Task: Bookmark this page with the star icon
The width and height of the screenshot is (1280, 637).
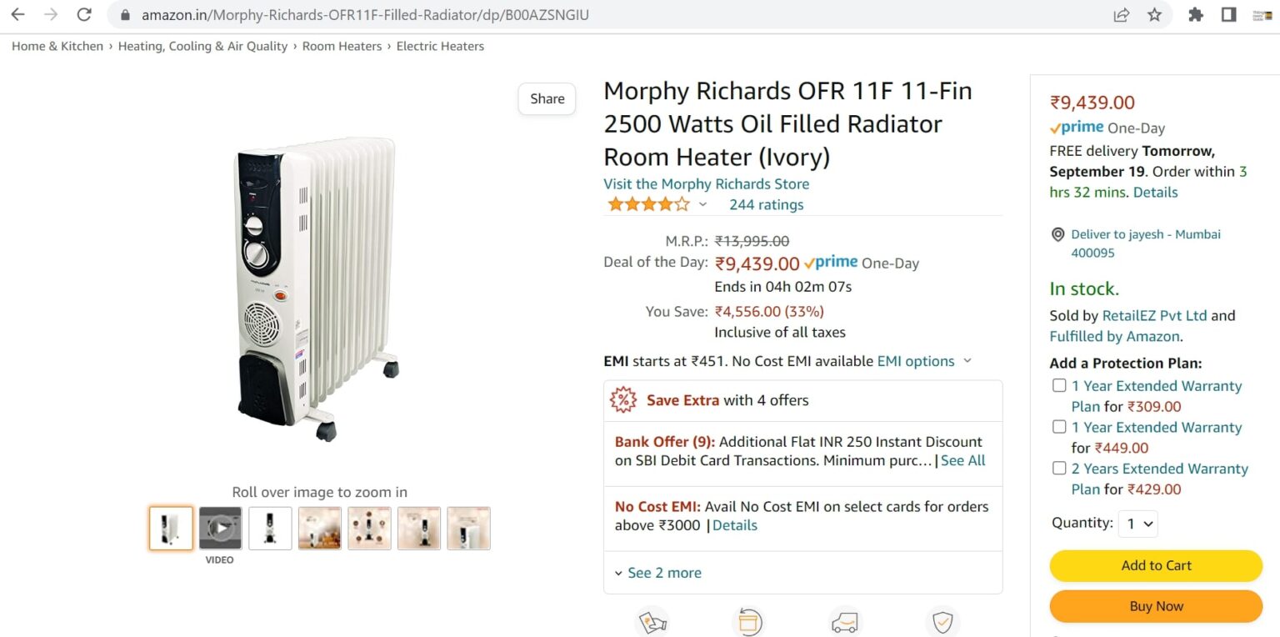Action: click(x=1152, y=15)
